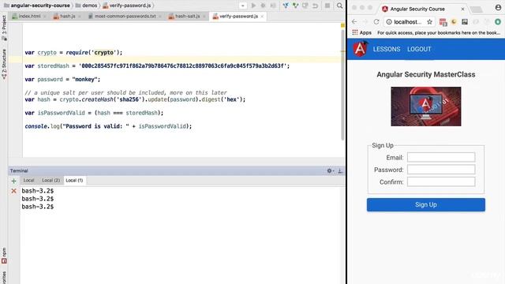Close the hash-salt.js tab
Image resolution: width=505 pixels, height=284 pixels.
point(204,17)
